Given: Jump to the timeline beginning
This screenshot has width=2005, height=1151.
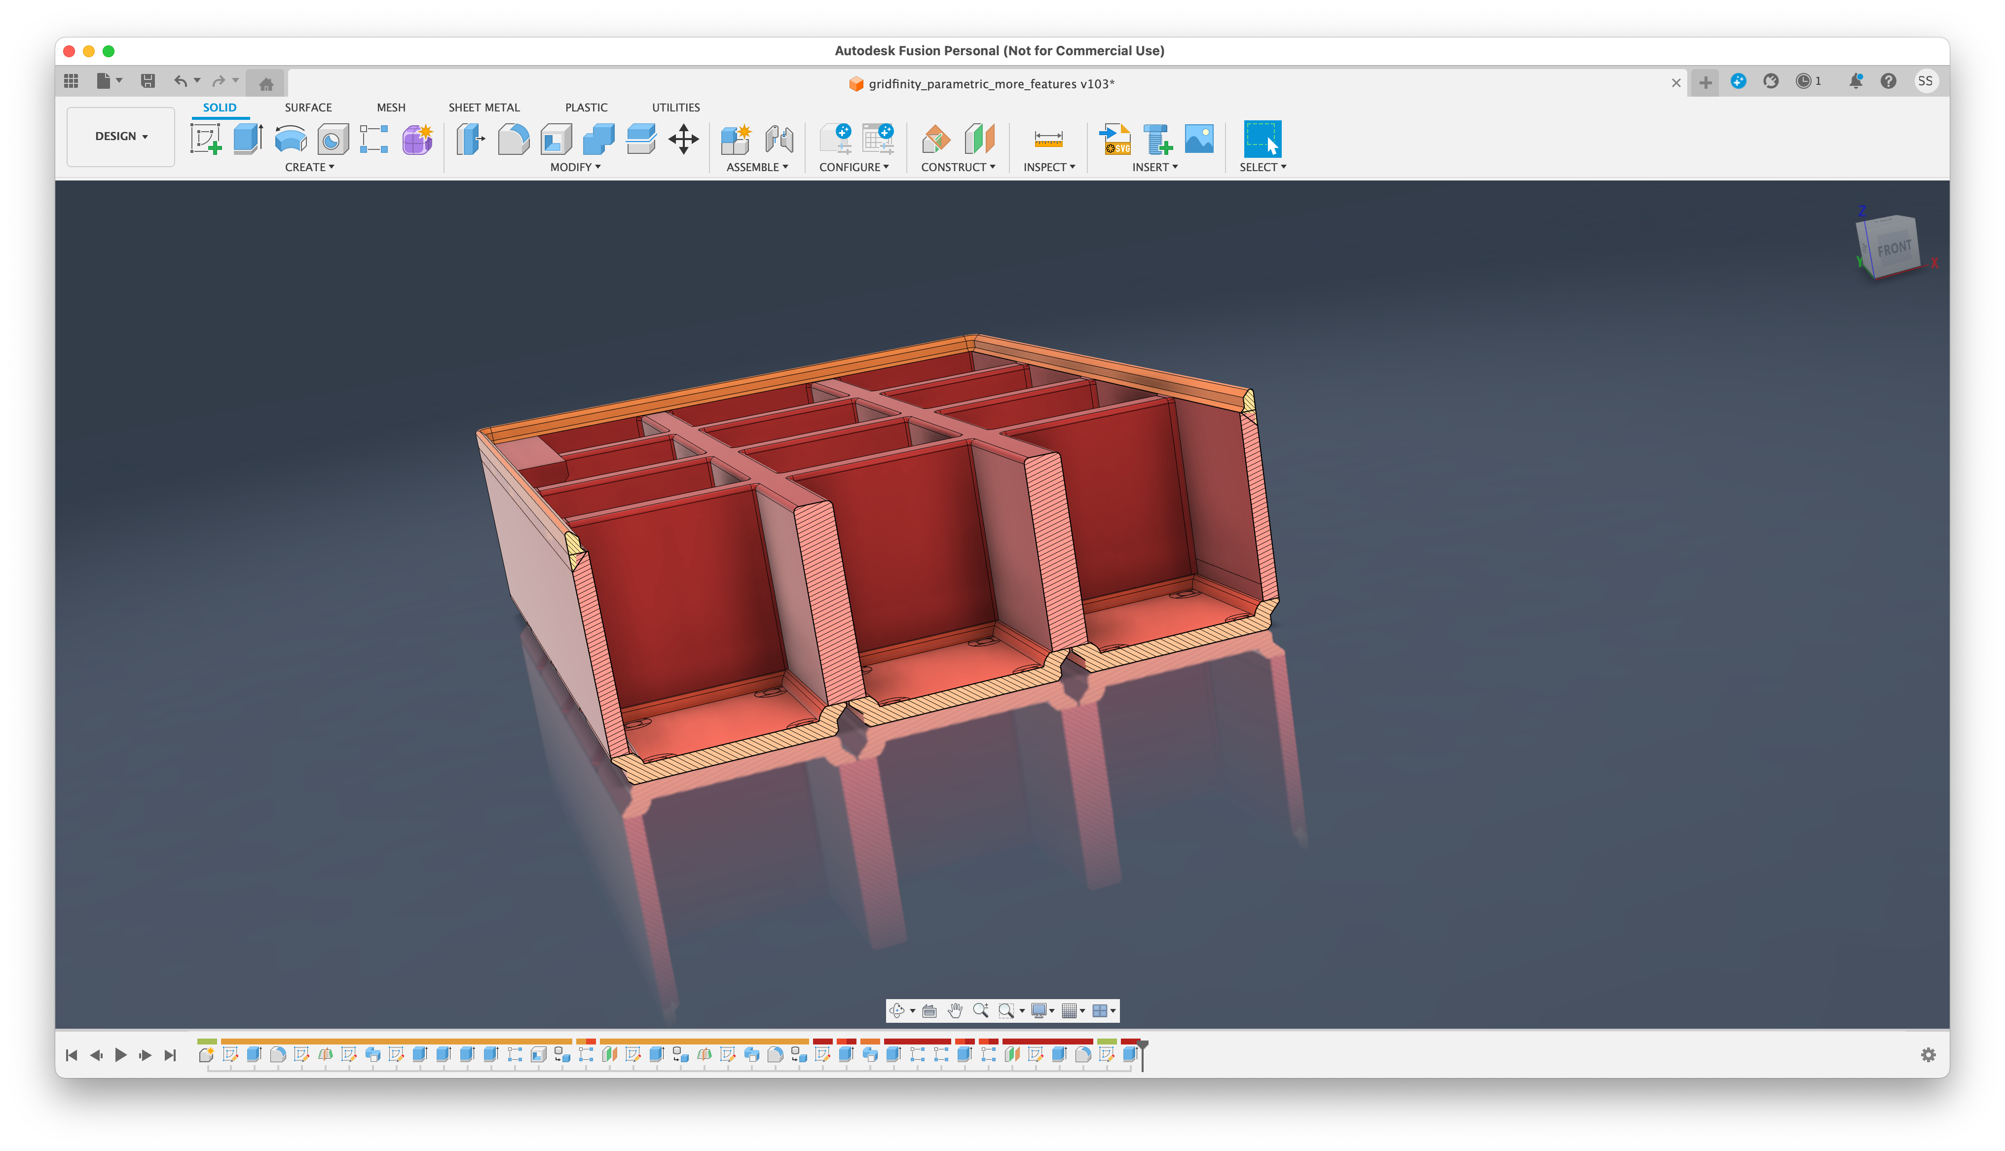Looking at the screenshot, I should (71, 1054).
